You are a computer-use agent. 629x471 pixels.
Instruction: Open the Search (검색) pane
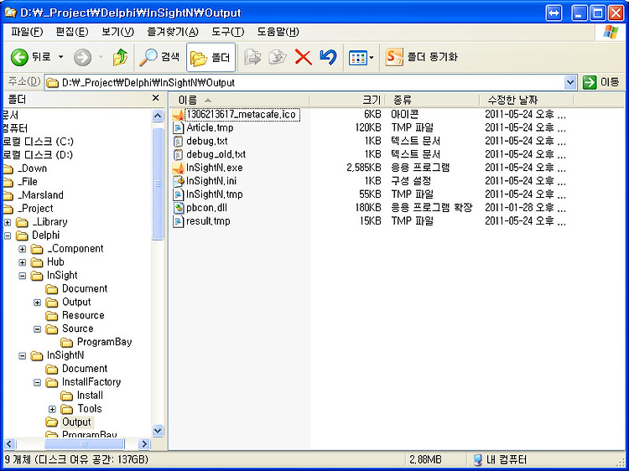click(159, 57)
